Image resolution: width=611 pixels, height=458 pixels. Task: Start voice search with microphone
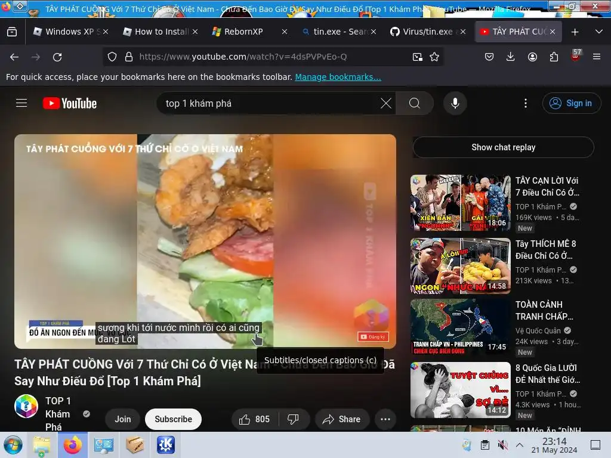tap(455, 103)
